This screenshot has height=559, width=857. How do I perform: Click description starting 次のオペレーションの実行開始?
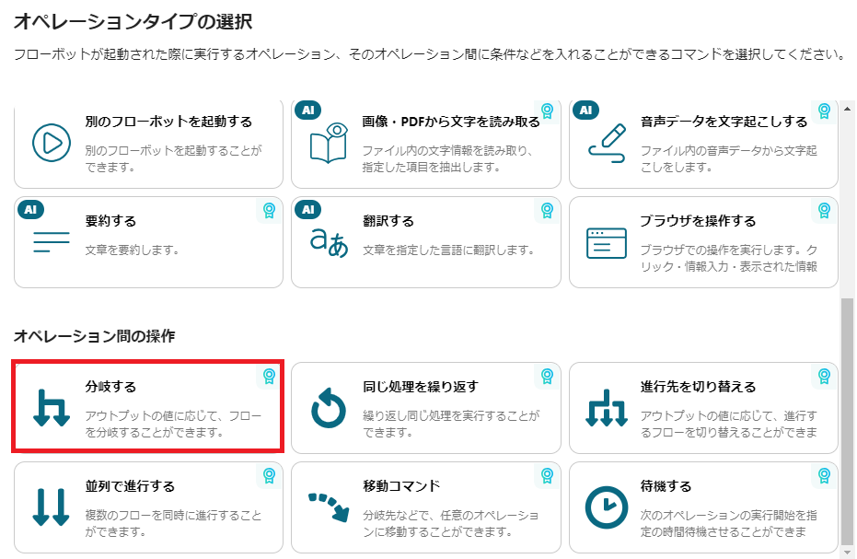click(x=728, y=523)
